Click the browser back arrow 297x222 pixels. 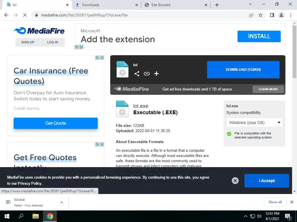(6, 15)
